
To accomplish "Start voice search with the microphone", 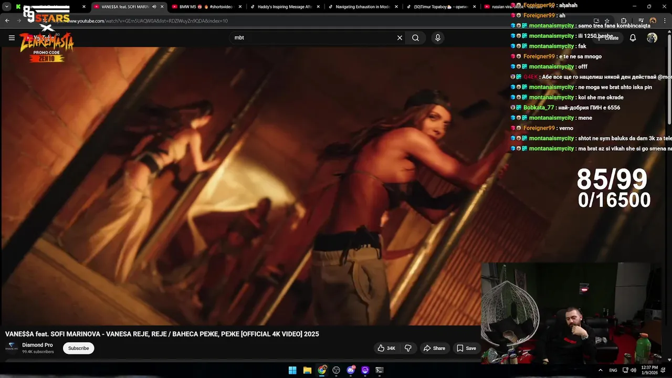I will point(437,38).
